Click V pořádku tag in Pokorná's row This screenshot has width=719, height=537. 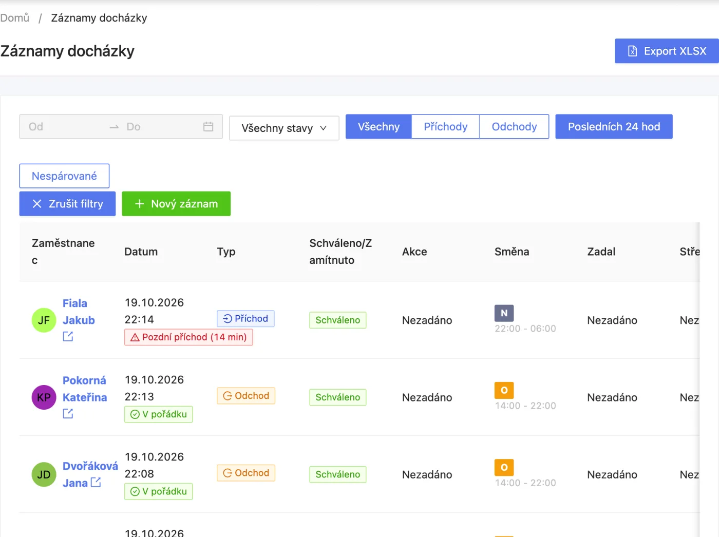pos(159,414)
